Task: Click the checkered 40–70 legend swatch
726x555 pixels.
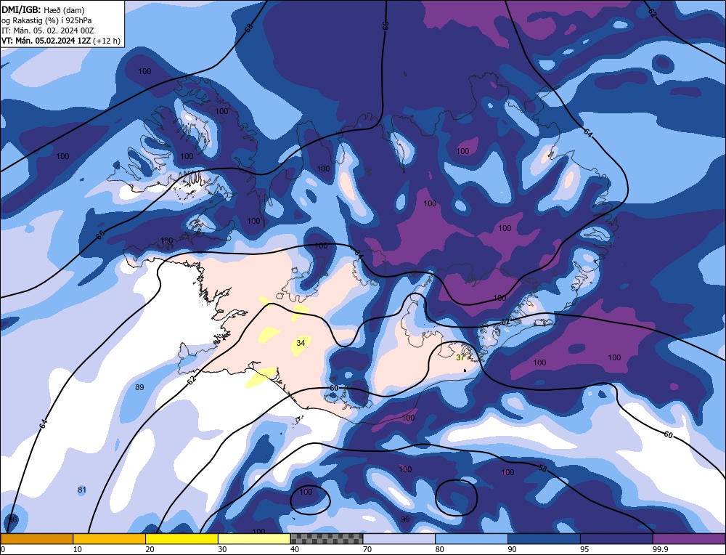Action: coord(327,538)
